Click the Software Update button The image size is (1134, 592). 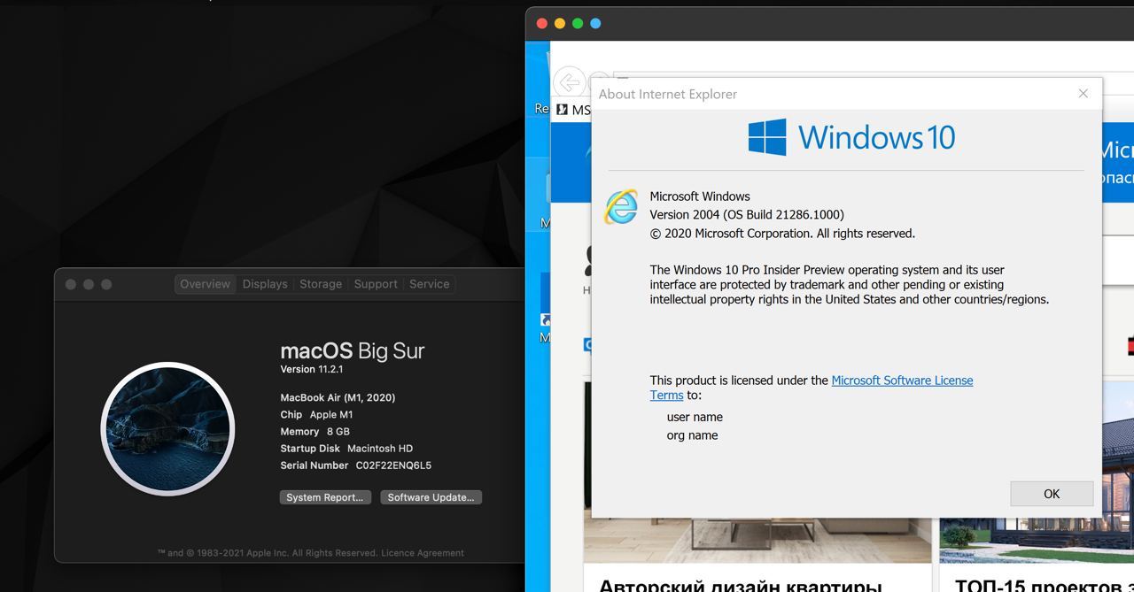pyautogui.click(x=431, y=497)
